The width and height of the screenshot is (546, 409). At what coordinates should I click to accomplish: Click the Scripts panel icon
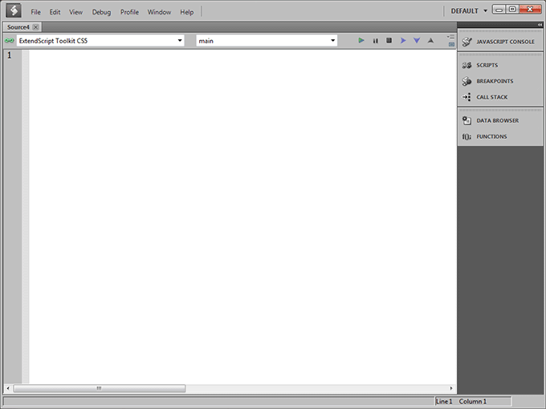[x=467, y=66]
